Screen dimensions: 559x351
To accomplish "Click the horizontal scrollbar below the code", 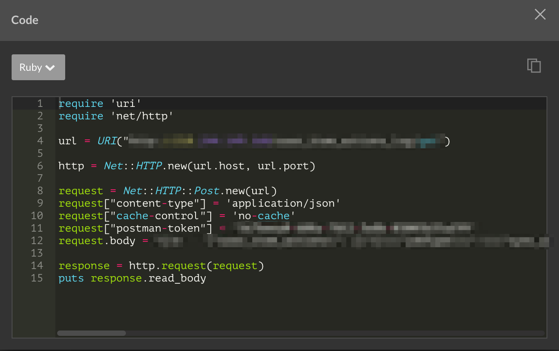I will 91,333.
